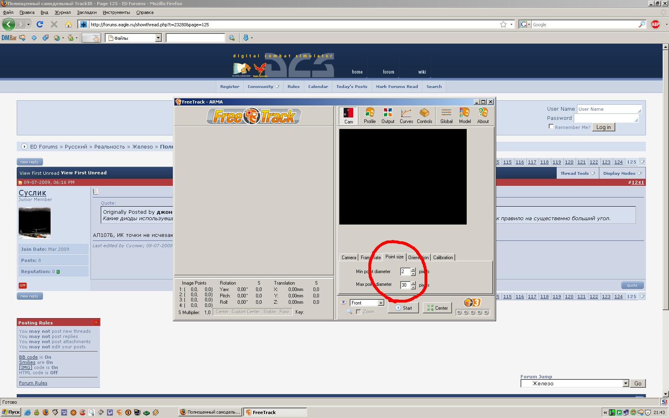Toggle the eye view visibility icon
Viewport: 669px width, 418px height.
(343, 303)
